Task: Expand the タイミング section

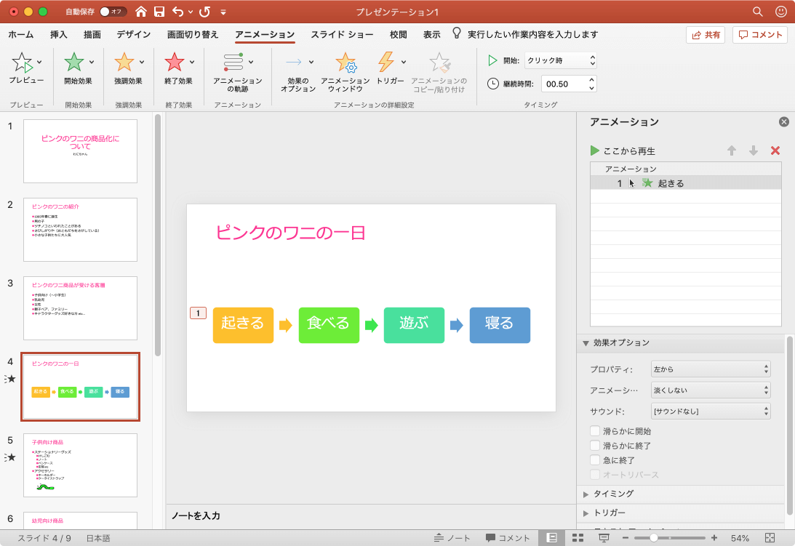Action: (586, 494)
